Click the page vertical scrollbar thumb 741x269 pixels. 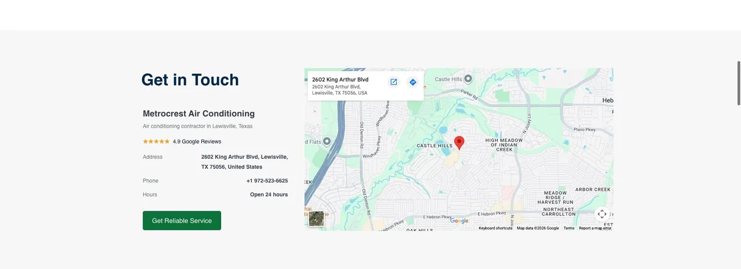pos(738,83)
